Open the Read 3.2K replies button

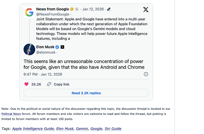(x=86, y=93)
